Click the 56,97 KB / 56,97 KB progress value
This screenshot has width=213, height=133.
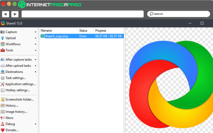[108, 36]
